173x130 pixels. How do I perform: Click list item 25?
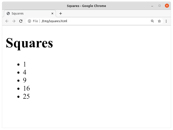point(26,96)
